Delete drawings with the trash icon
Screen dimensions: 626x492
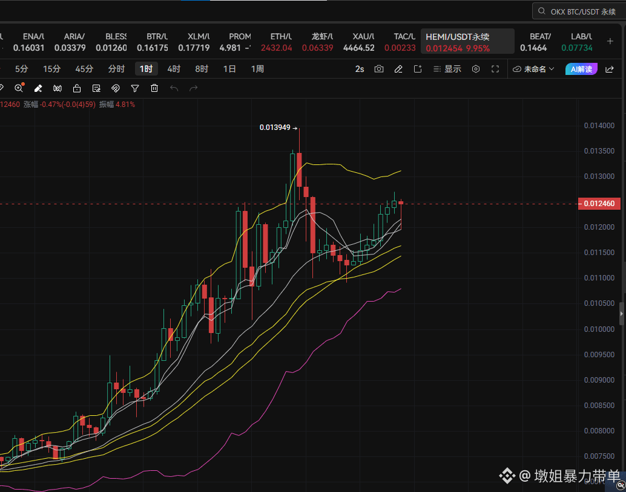[154, 88]
